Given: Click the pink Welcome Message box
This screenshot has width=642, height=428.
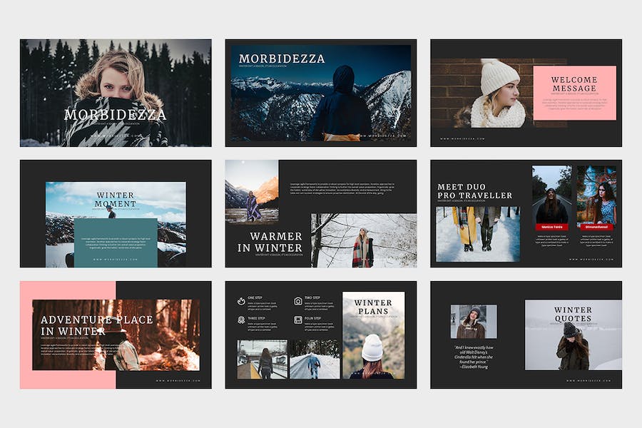Looking at the screenshot, I should tap(574, 93).
